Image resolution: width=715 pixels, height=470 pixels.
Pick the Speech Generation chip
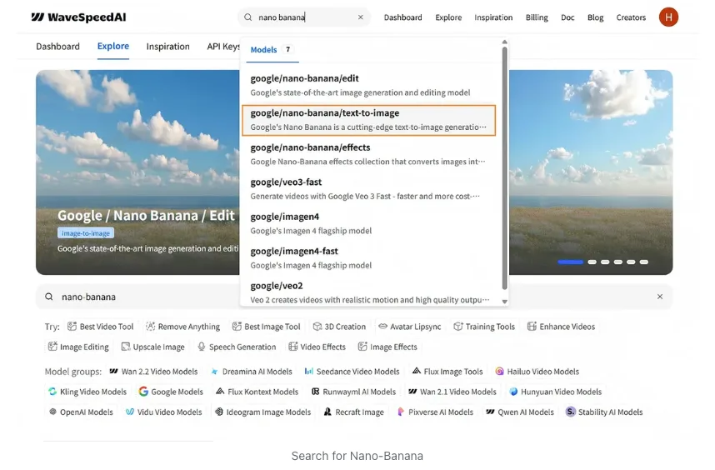(x=237, y=347)
